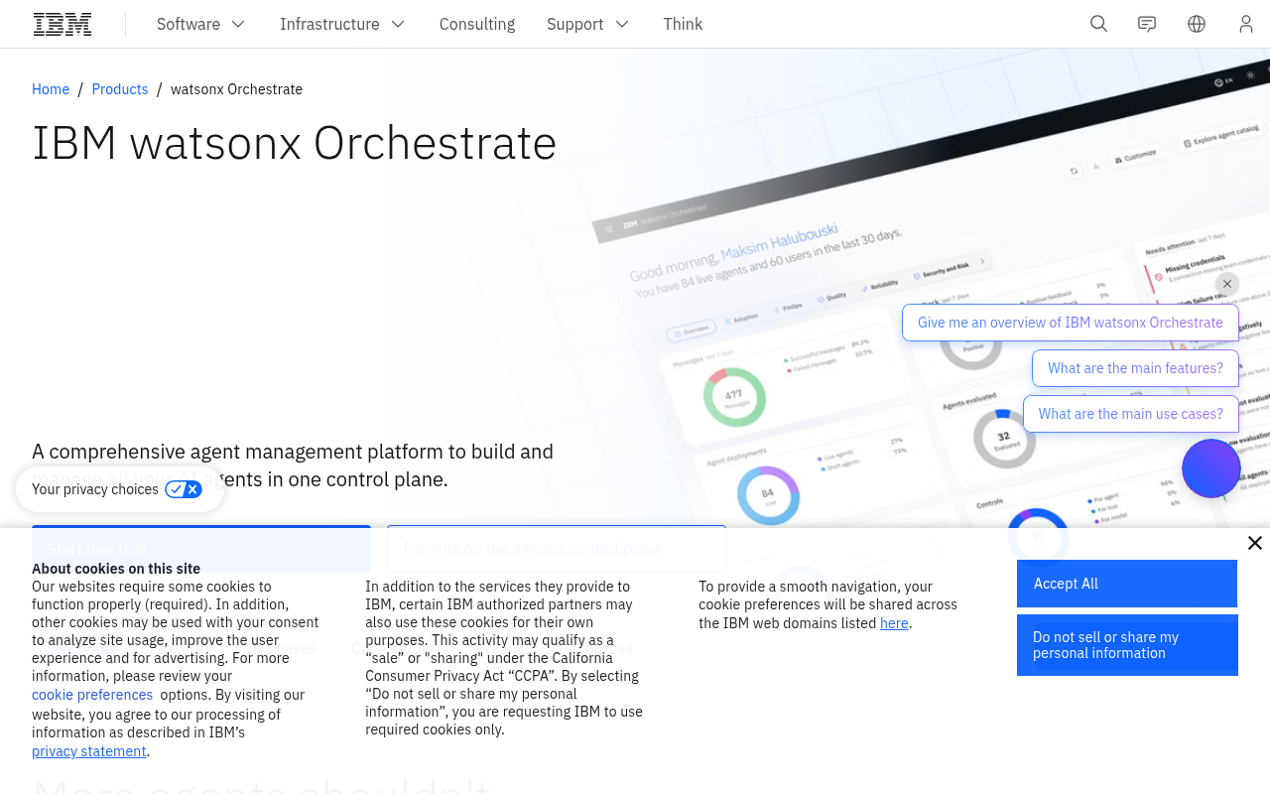
Task: Click Do not sell or share my personal information
Action: coord(1127,645)
